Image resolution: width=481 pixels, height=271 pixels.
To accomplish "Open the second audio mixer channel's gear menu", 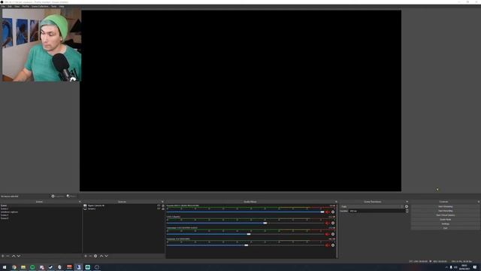I will tap(333, 223).
